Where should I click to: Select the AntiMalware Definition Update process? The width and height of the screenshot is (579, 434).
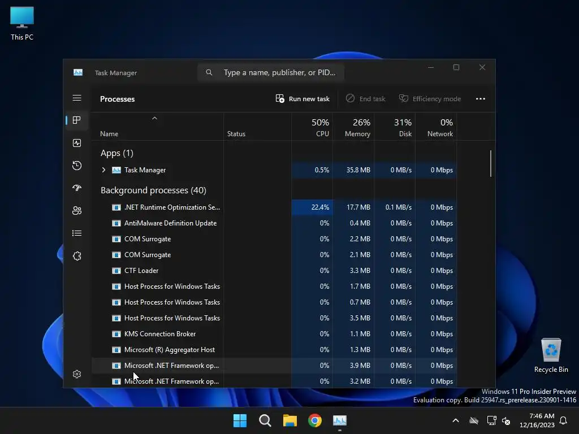[274, 223]
